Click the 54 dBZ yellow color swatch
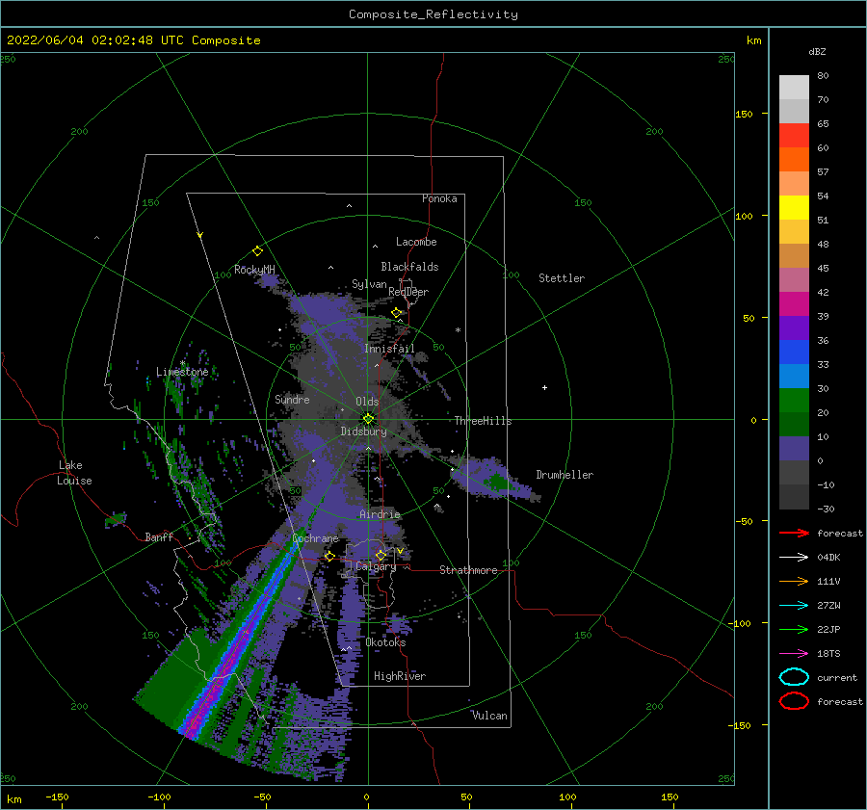 [x=794, y=207]
